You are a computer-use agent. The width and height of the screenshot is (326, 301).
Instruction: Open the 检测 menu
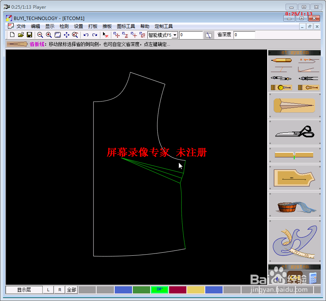click(x=64, y=26)
